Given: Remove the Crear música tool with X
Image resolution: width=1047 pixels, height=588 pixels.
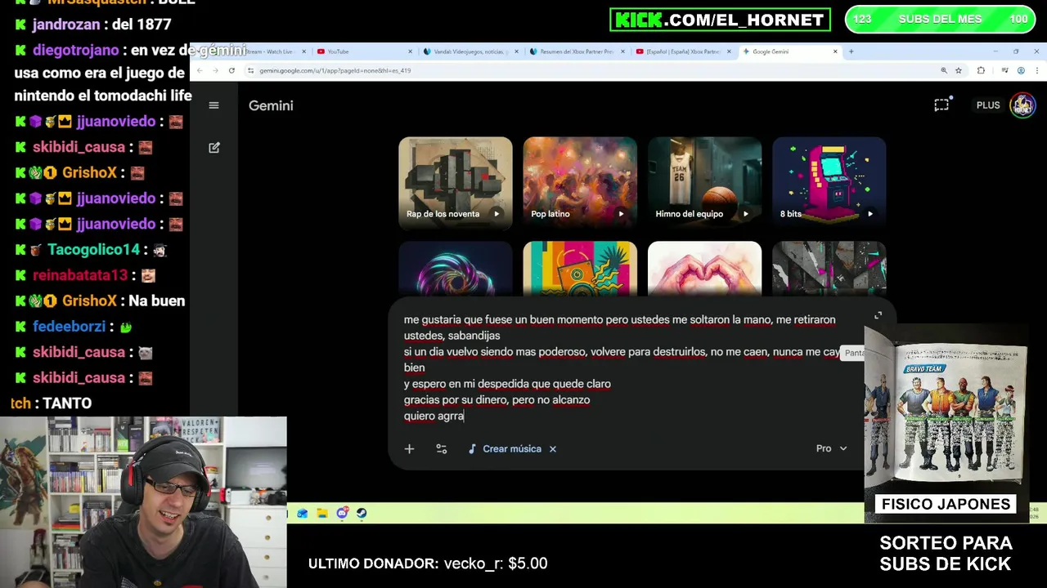Looking at the screenshot, I should click(553, 448).
